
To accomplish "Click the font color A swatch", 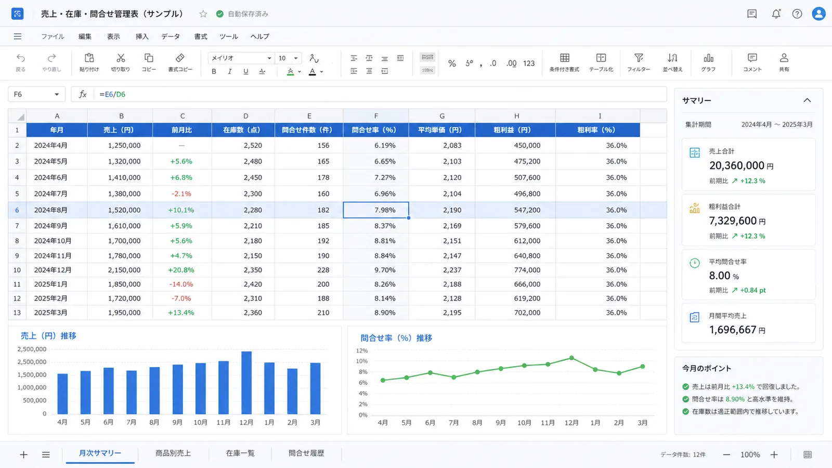I will coord(313,72).
